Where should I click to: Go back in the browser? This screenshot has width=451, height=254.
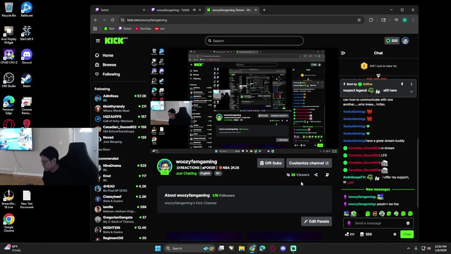[95, 20]
